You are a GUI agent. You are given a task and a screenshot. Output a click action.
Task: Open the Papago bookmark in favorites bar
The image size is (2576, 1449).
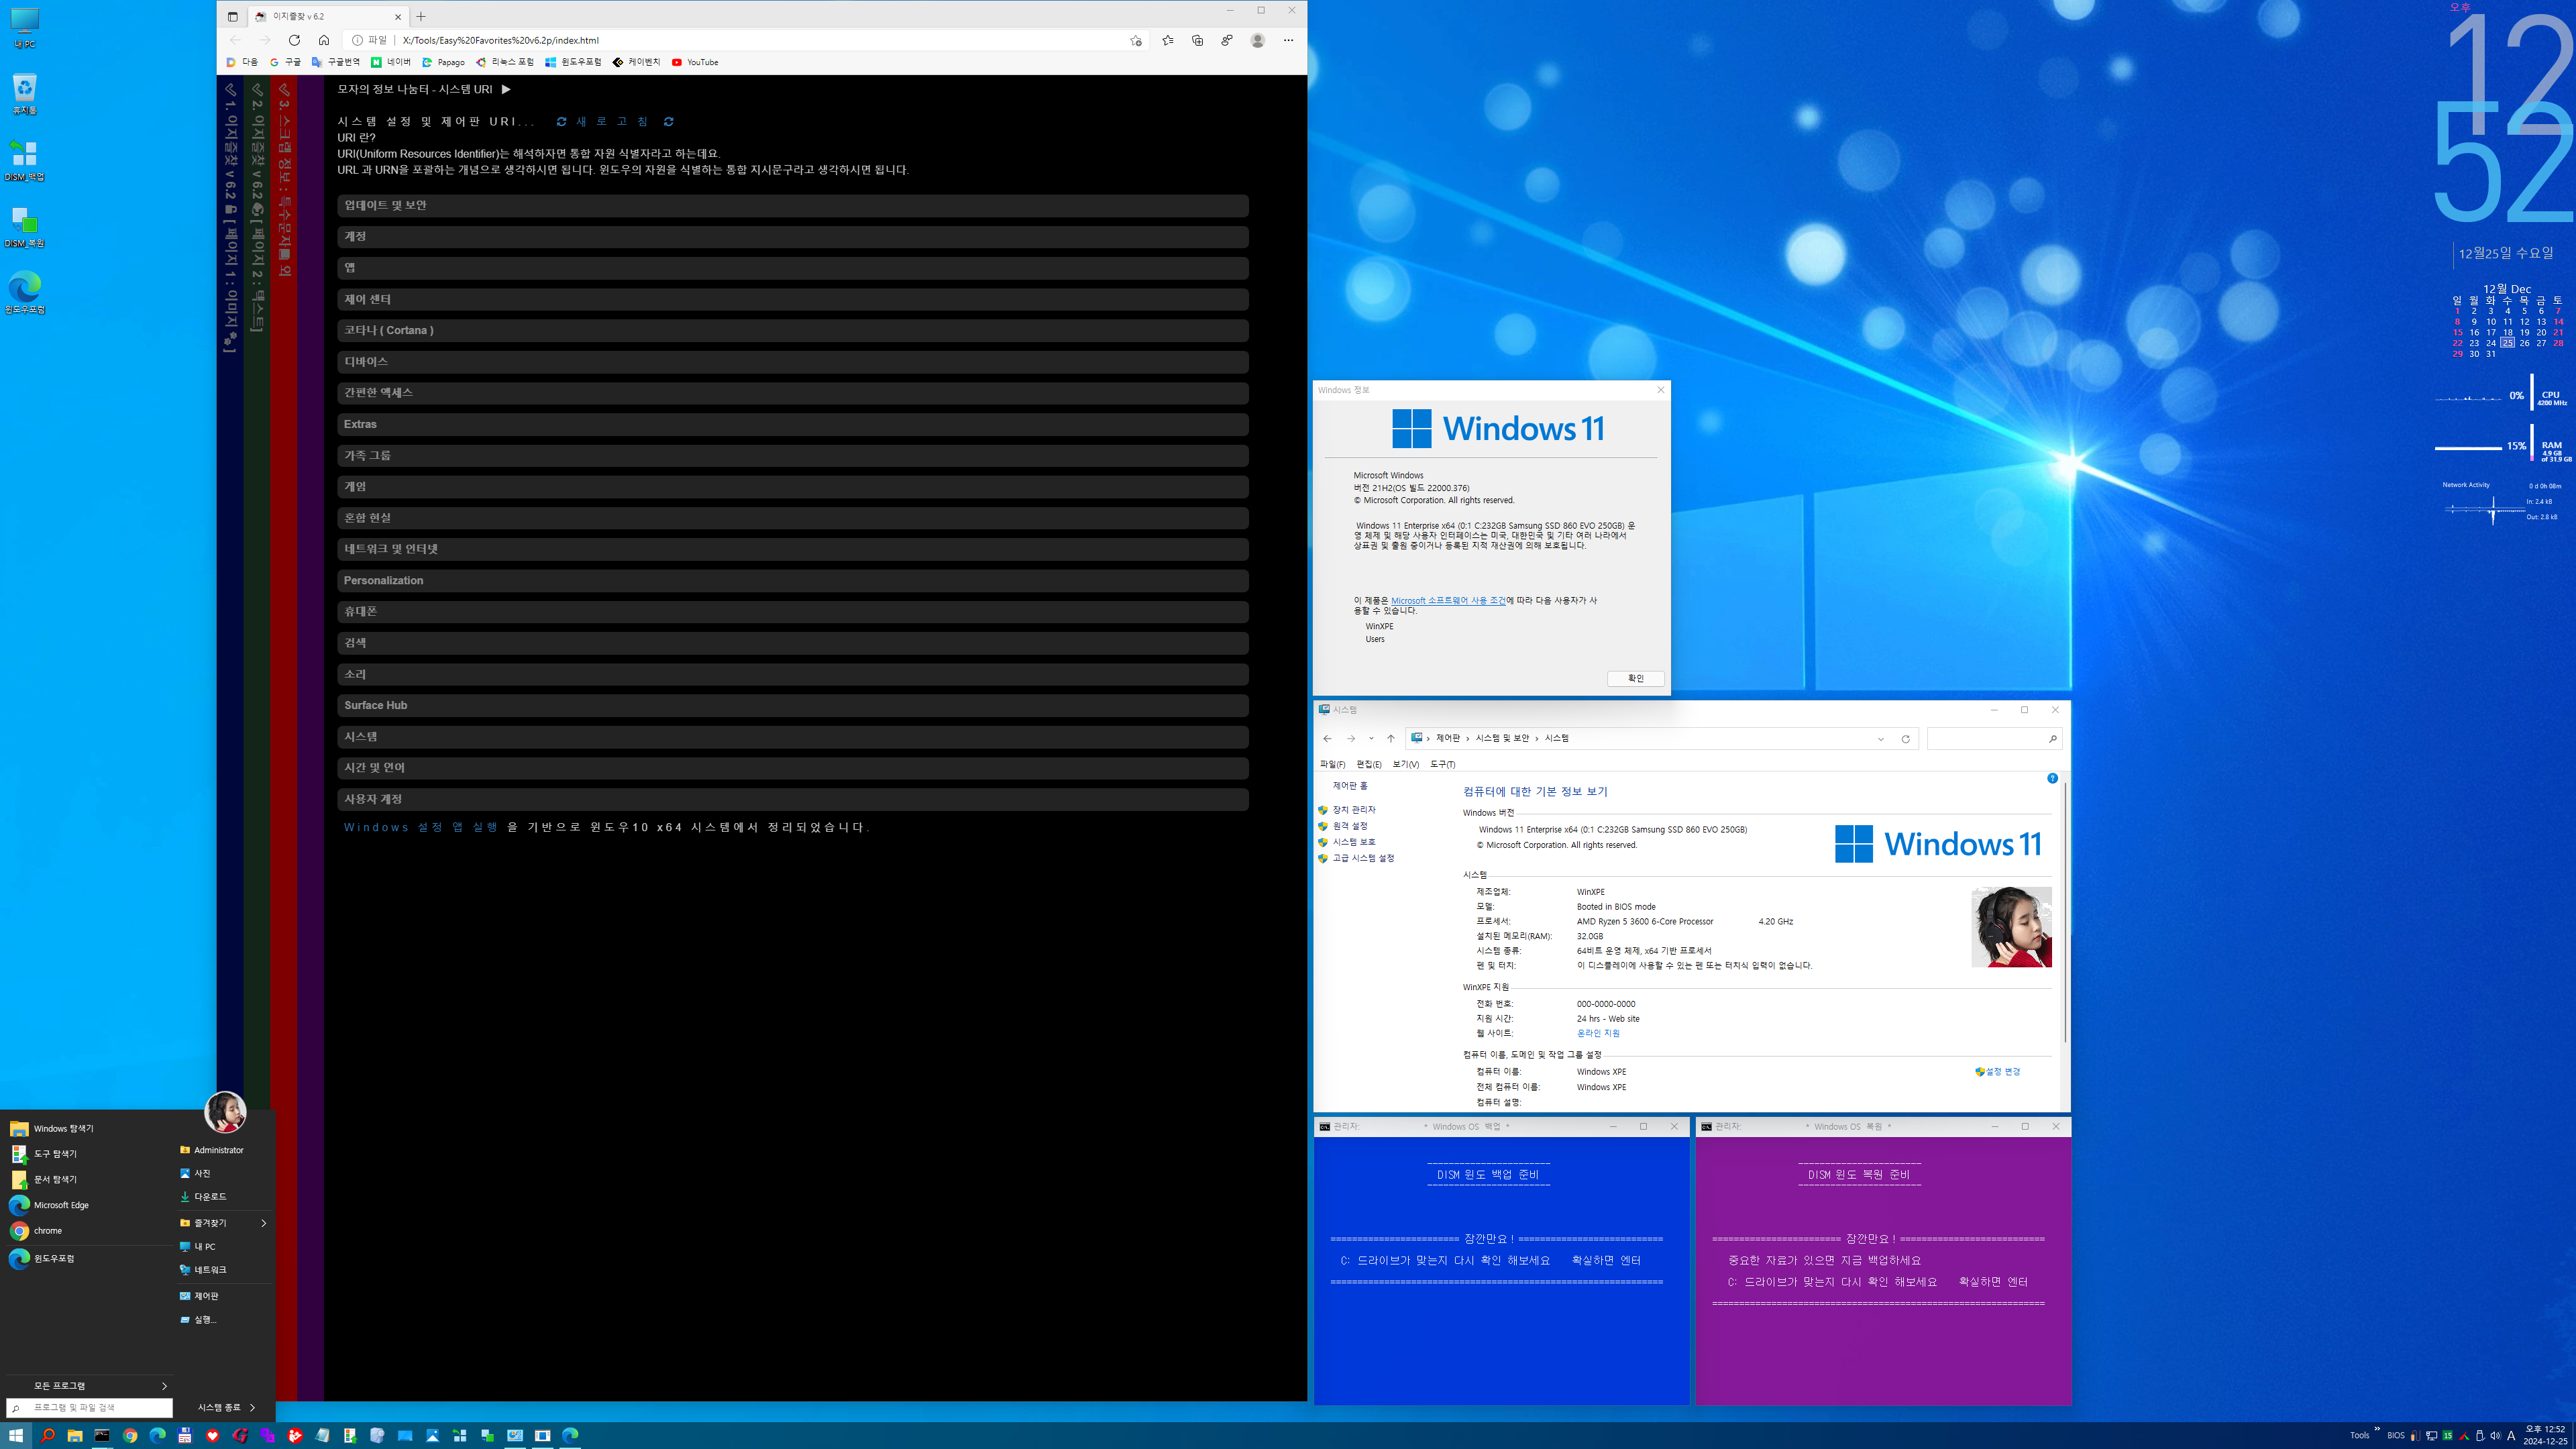coord(443,62)
